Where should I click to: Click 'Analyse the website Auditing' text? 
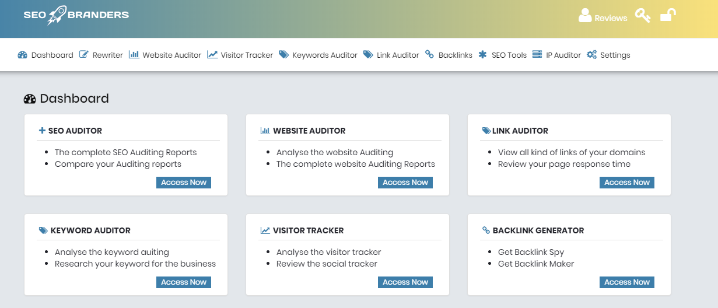click(335, 152)
